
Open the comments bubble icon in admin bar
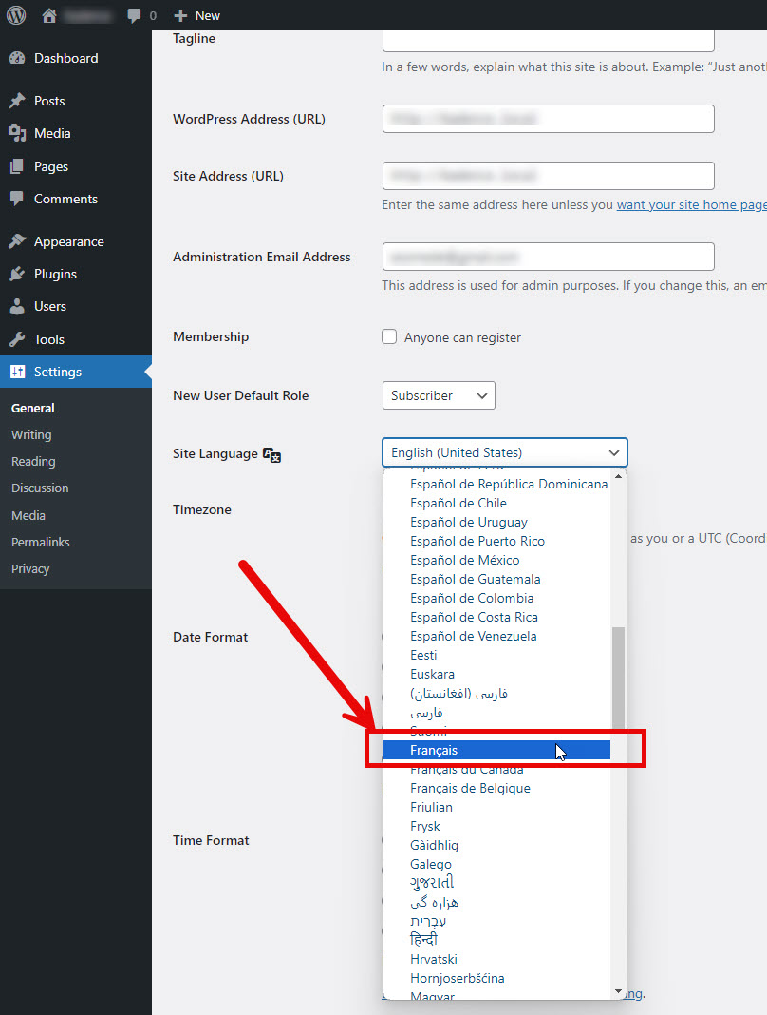134,15
